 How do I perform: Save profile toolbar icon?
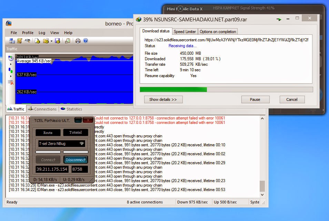pos(57,41)
